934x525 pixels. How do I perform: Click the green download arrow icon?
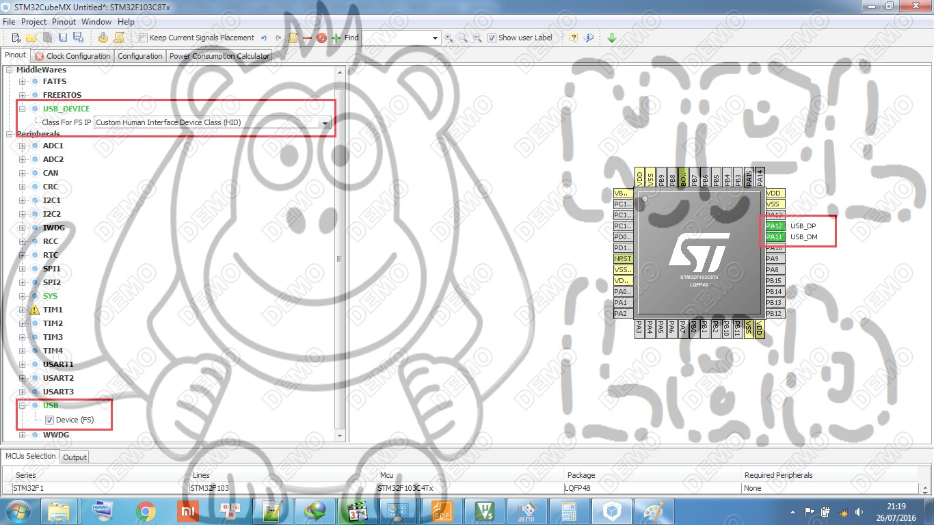tap(613, 38)
